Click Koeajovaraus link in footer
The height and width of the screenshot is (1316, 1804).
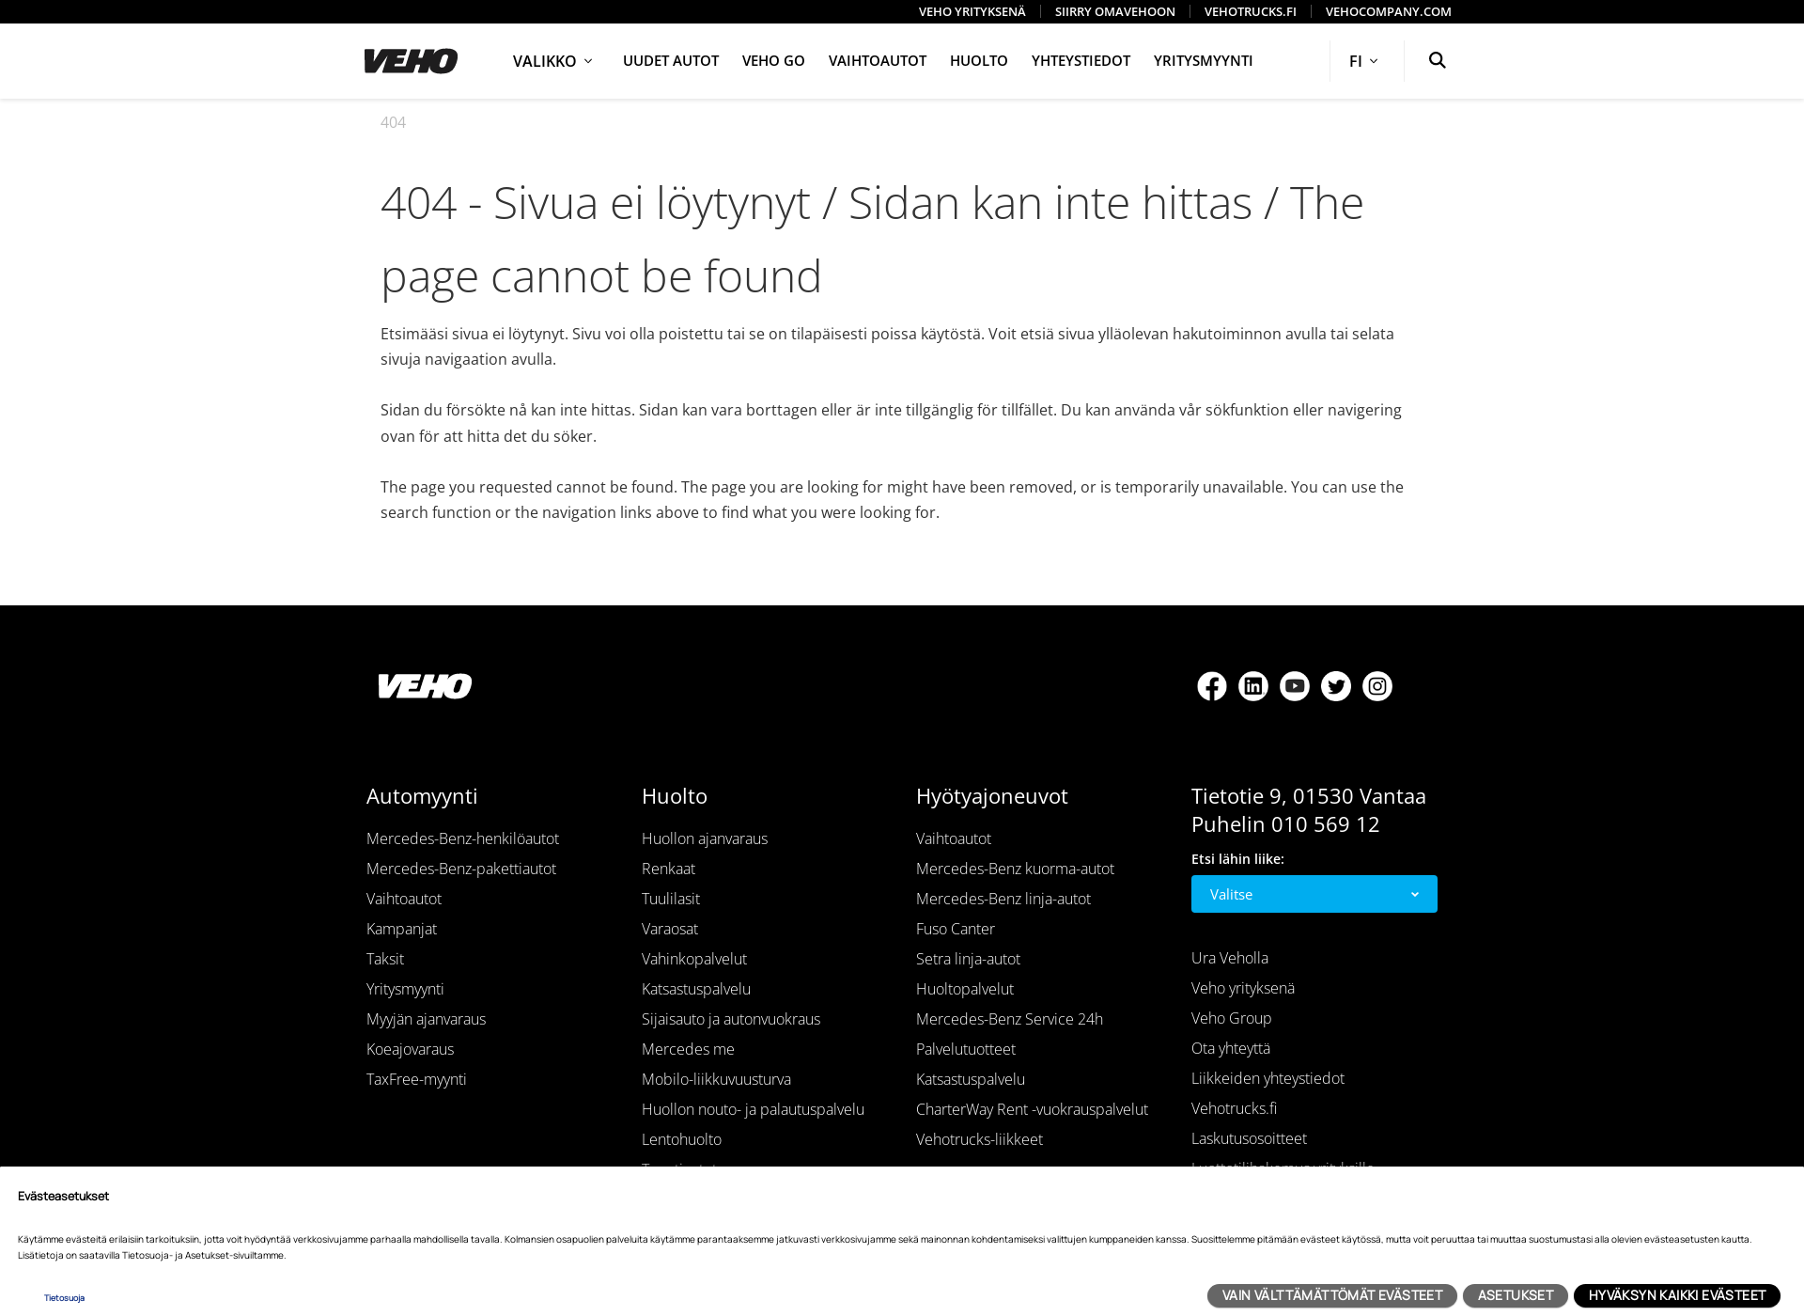click(x=408, y=1050)
